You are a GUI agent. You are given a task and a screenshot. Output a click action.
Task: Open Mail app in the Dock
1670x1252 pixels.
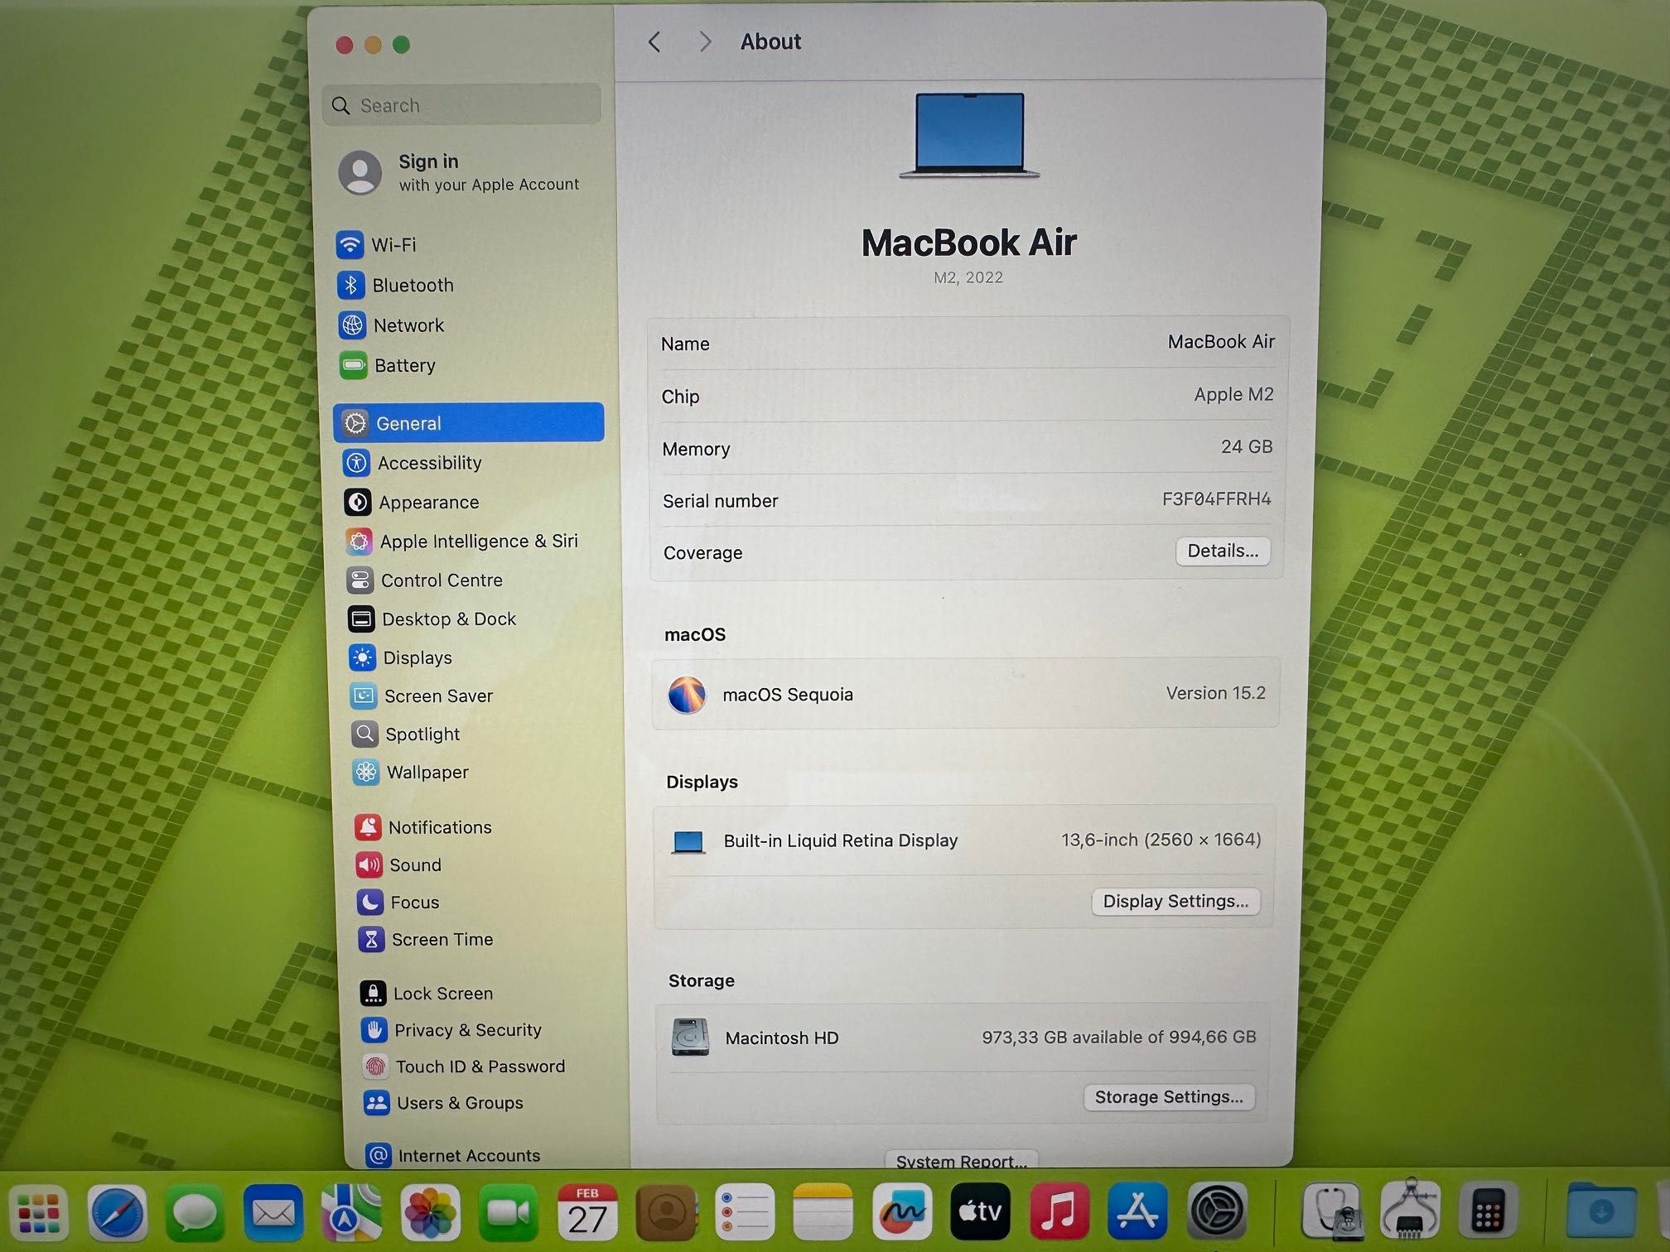(x=273, y=1213)
